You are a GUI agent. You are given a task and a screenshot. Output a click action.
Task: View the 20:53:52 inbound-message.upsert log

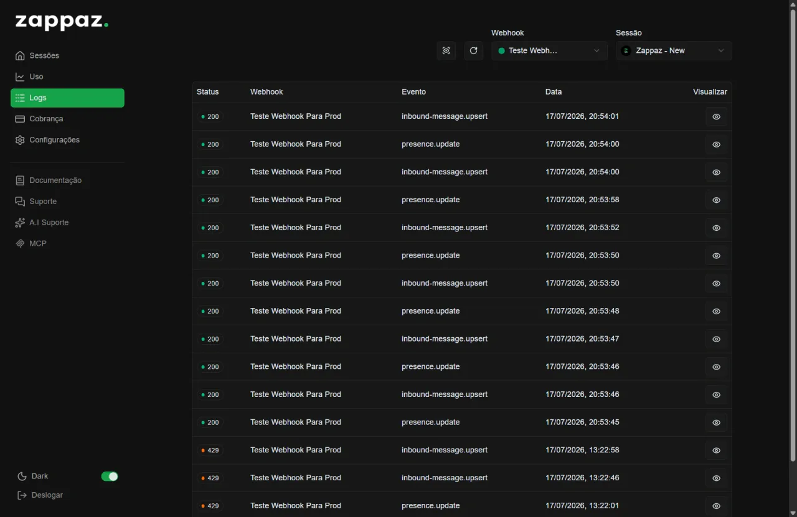716,228
